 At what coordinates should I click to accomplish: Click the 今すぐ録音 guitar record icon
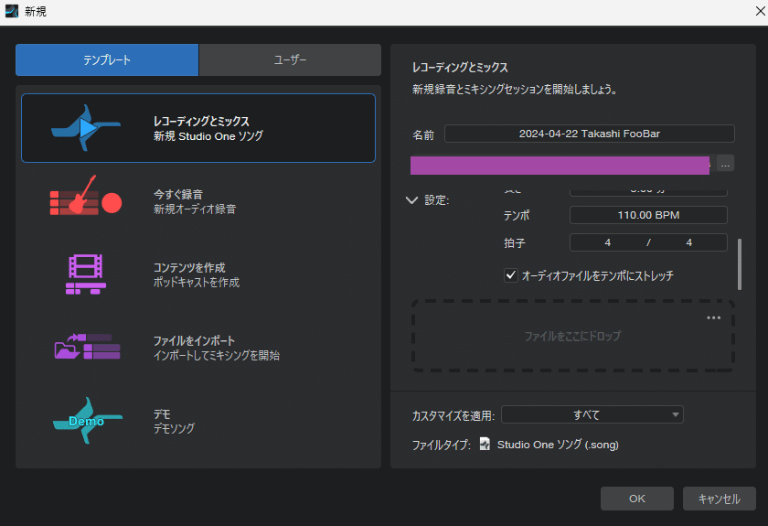point(86,196)
